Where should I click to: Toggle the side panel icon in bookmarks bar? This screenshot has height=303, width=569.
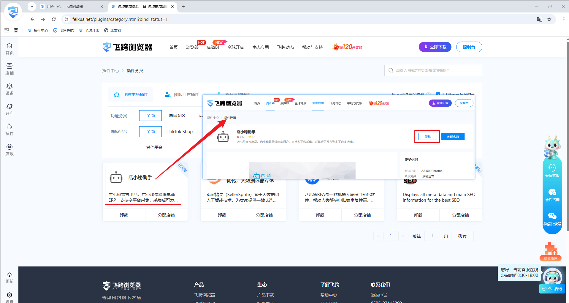tap(7, 30)
